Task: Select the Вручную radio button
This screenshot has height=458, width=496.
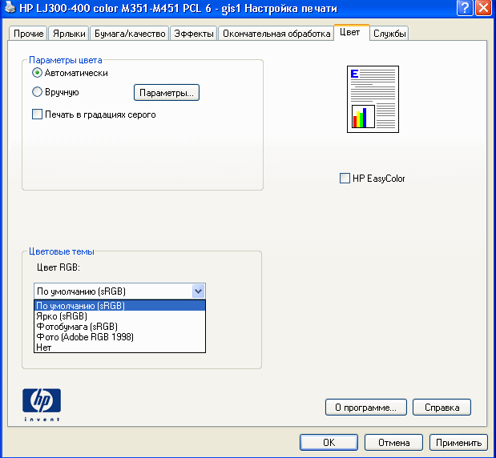Action: [x=38, y=92]
